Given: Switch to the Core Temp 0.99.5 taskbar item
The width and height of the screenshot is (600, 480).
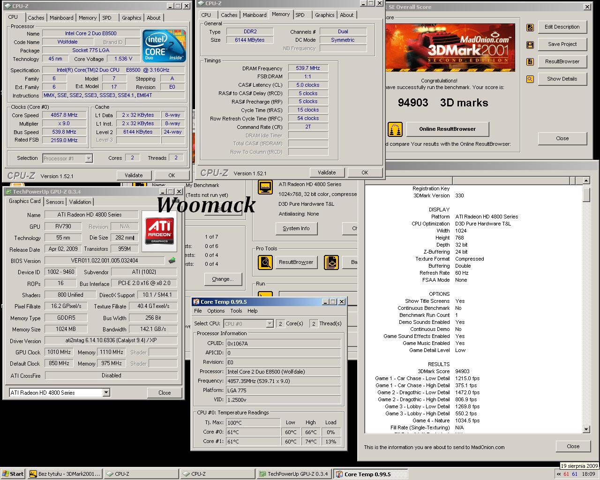Looking at the screenshot, I should coord(370,474).
